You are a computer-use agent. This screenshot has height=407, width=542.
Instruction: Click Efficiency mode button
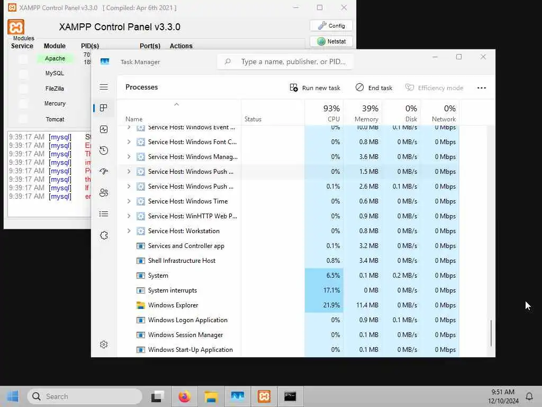tap(434, 88)
